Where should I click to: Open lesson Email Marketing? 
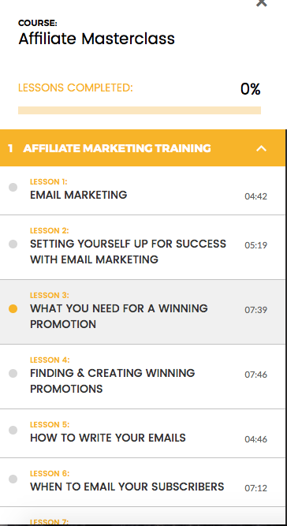coord(79,195)
